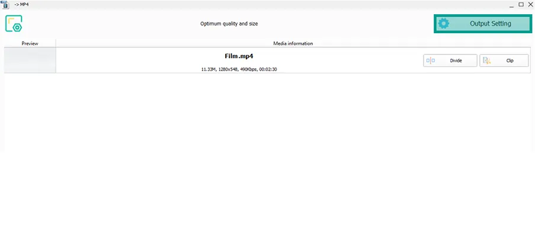Viewport: 535px width, 240px height.
Task: Close the MP4 window
Action: pos(530,4)
